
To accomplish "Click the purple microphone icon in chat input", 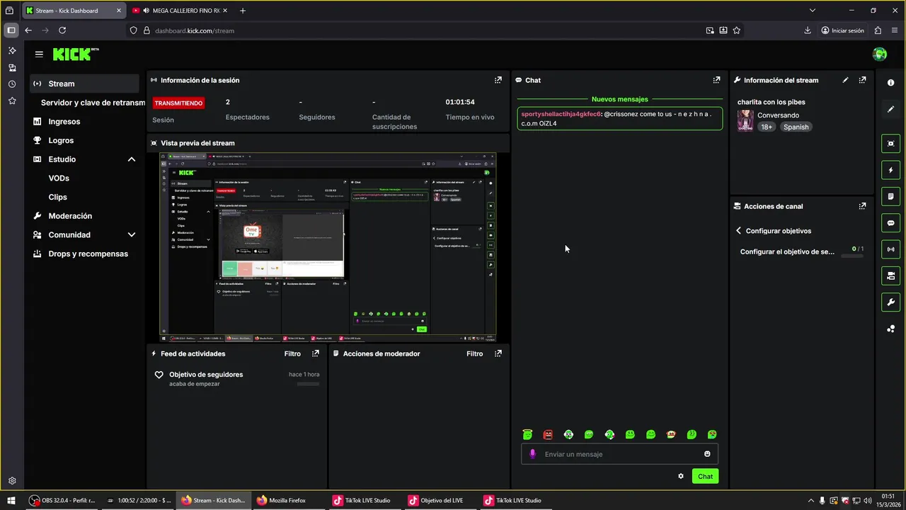I will pos(532,454).
